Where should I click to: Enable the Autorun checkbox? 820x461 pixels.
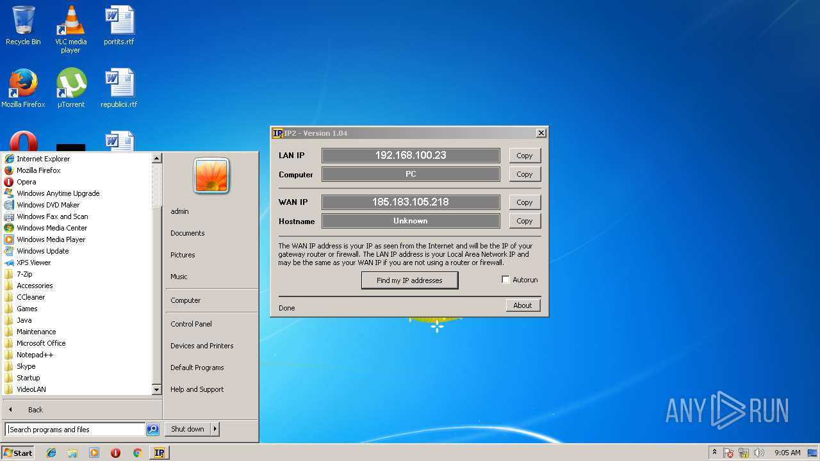(505, 280)
